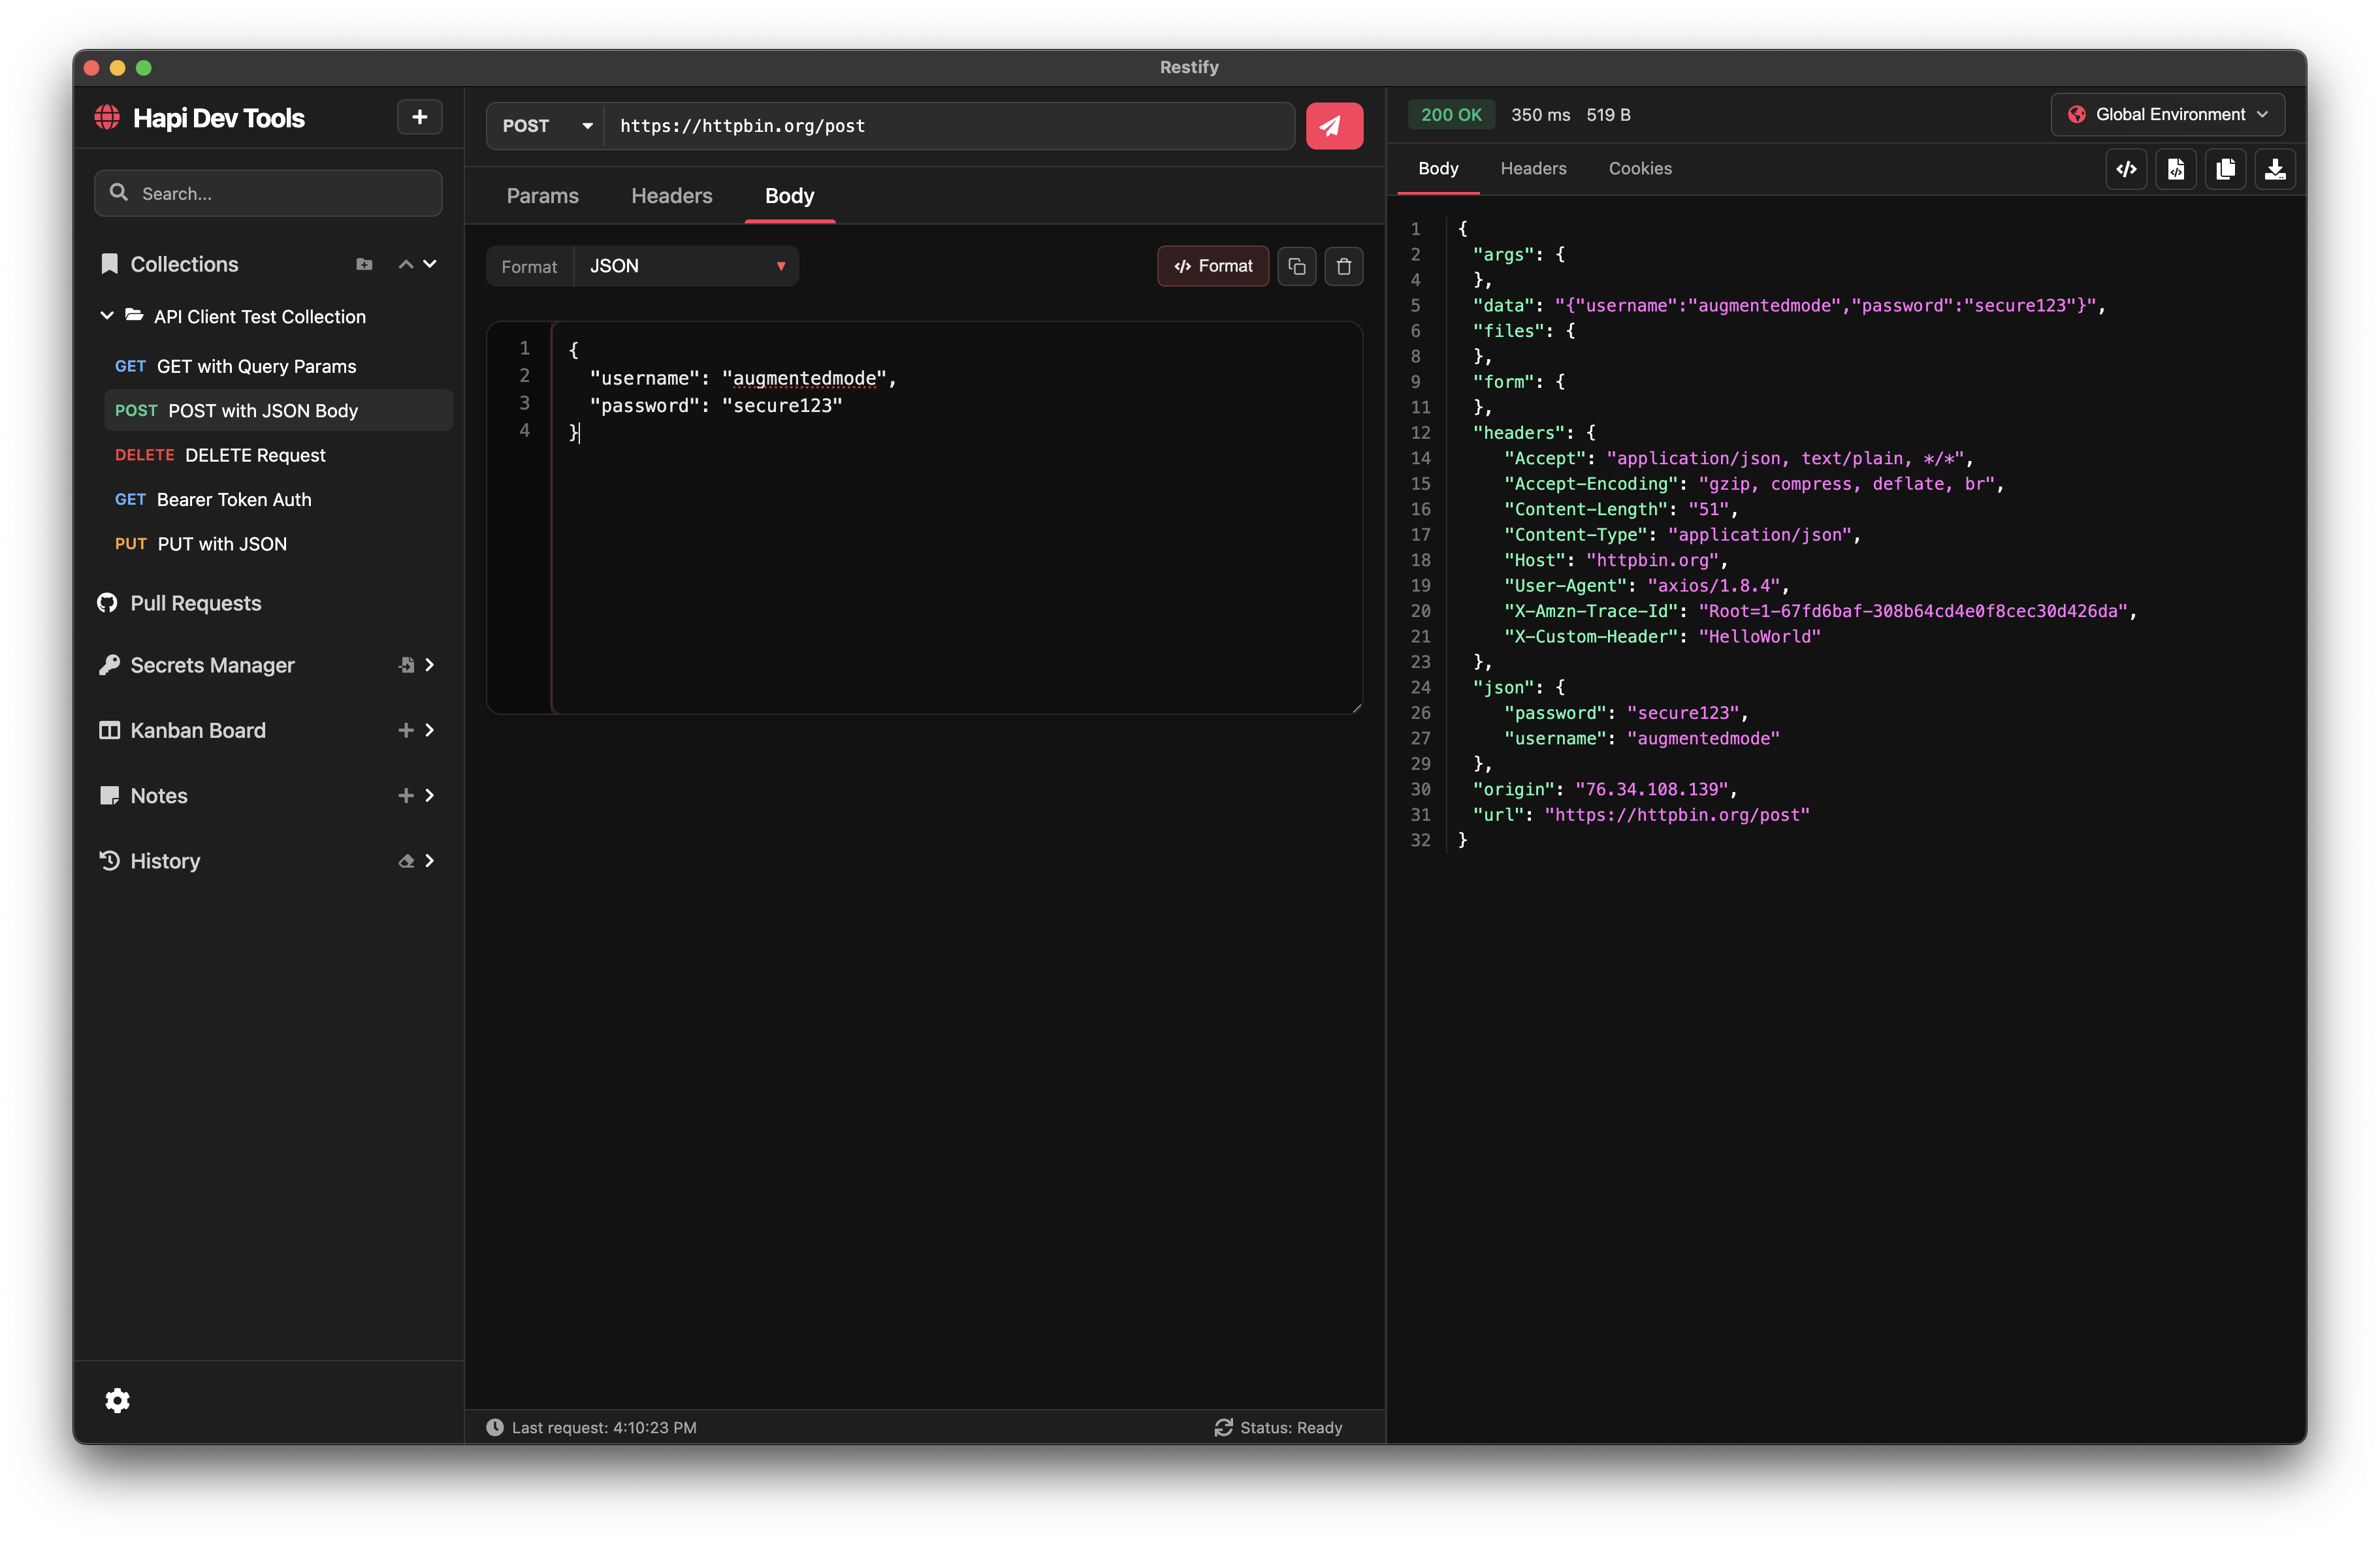The height and width of the screenshot is (1541, 2380).
Task: Open the response Cookies tab
Action: click(1640, 169)
